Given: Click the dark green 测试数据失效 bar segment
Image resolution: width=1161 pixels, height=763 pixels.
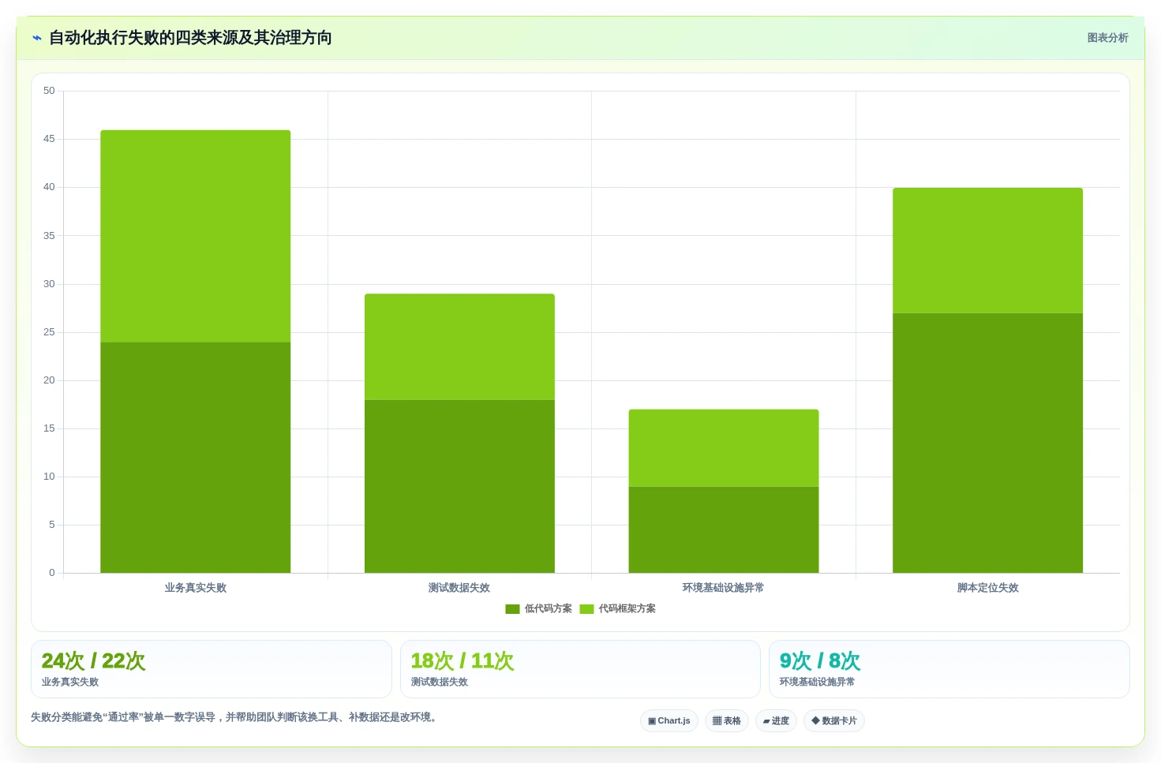Looking at the screenshot, I should [459, 486].
